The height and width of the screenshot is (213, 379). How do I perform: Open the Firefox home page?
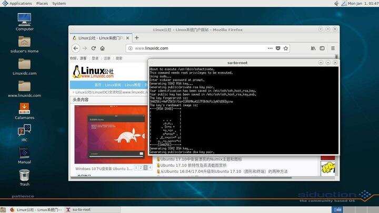tap(103, 48)
